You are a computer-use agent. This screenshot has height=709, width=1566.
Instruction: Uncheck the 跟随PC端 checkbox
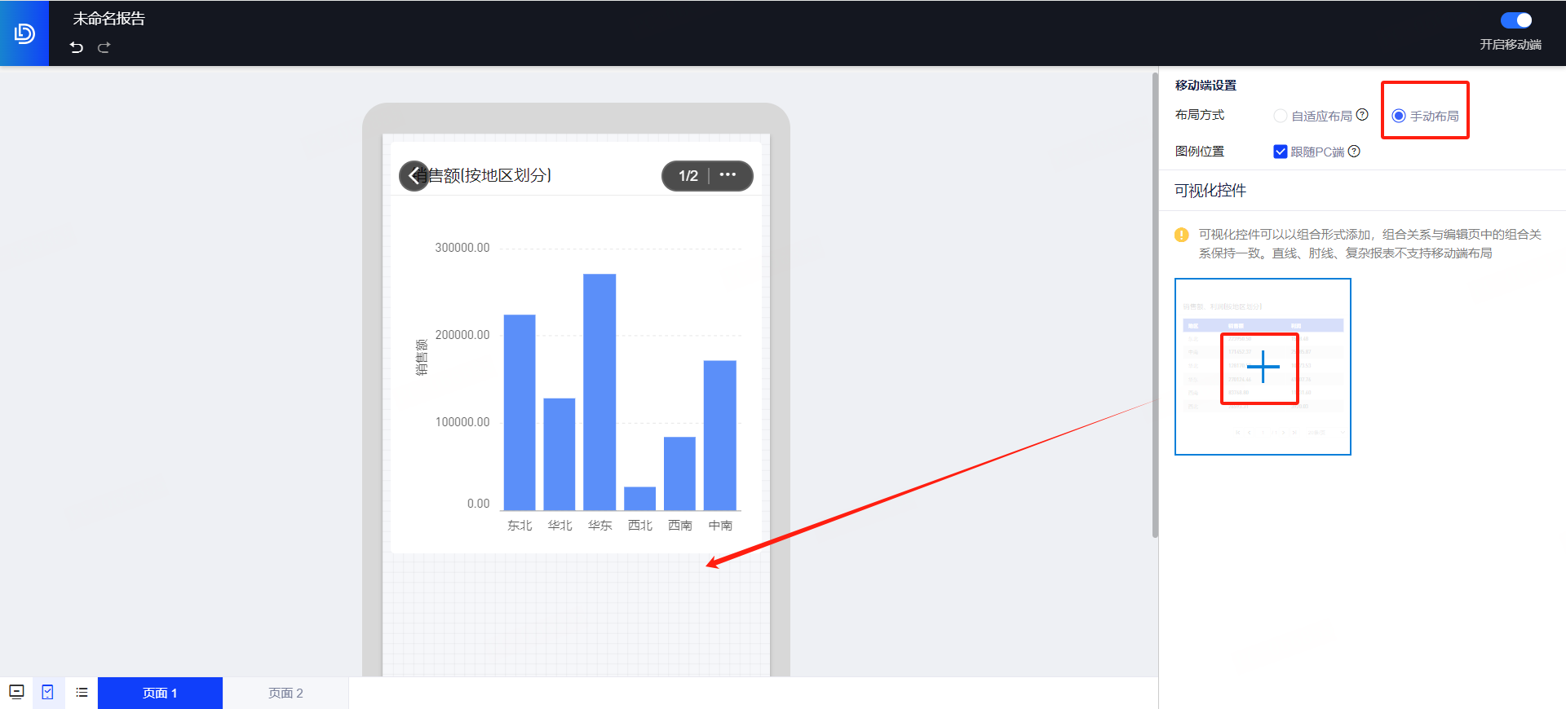point(1281,152)
